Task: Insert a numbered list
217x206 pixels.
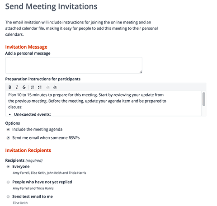Action: (33, 87)
